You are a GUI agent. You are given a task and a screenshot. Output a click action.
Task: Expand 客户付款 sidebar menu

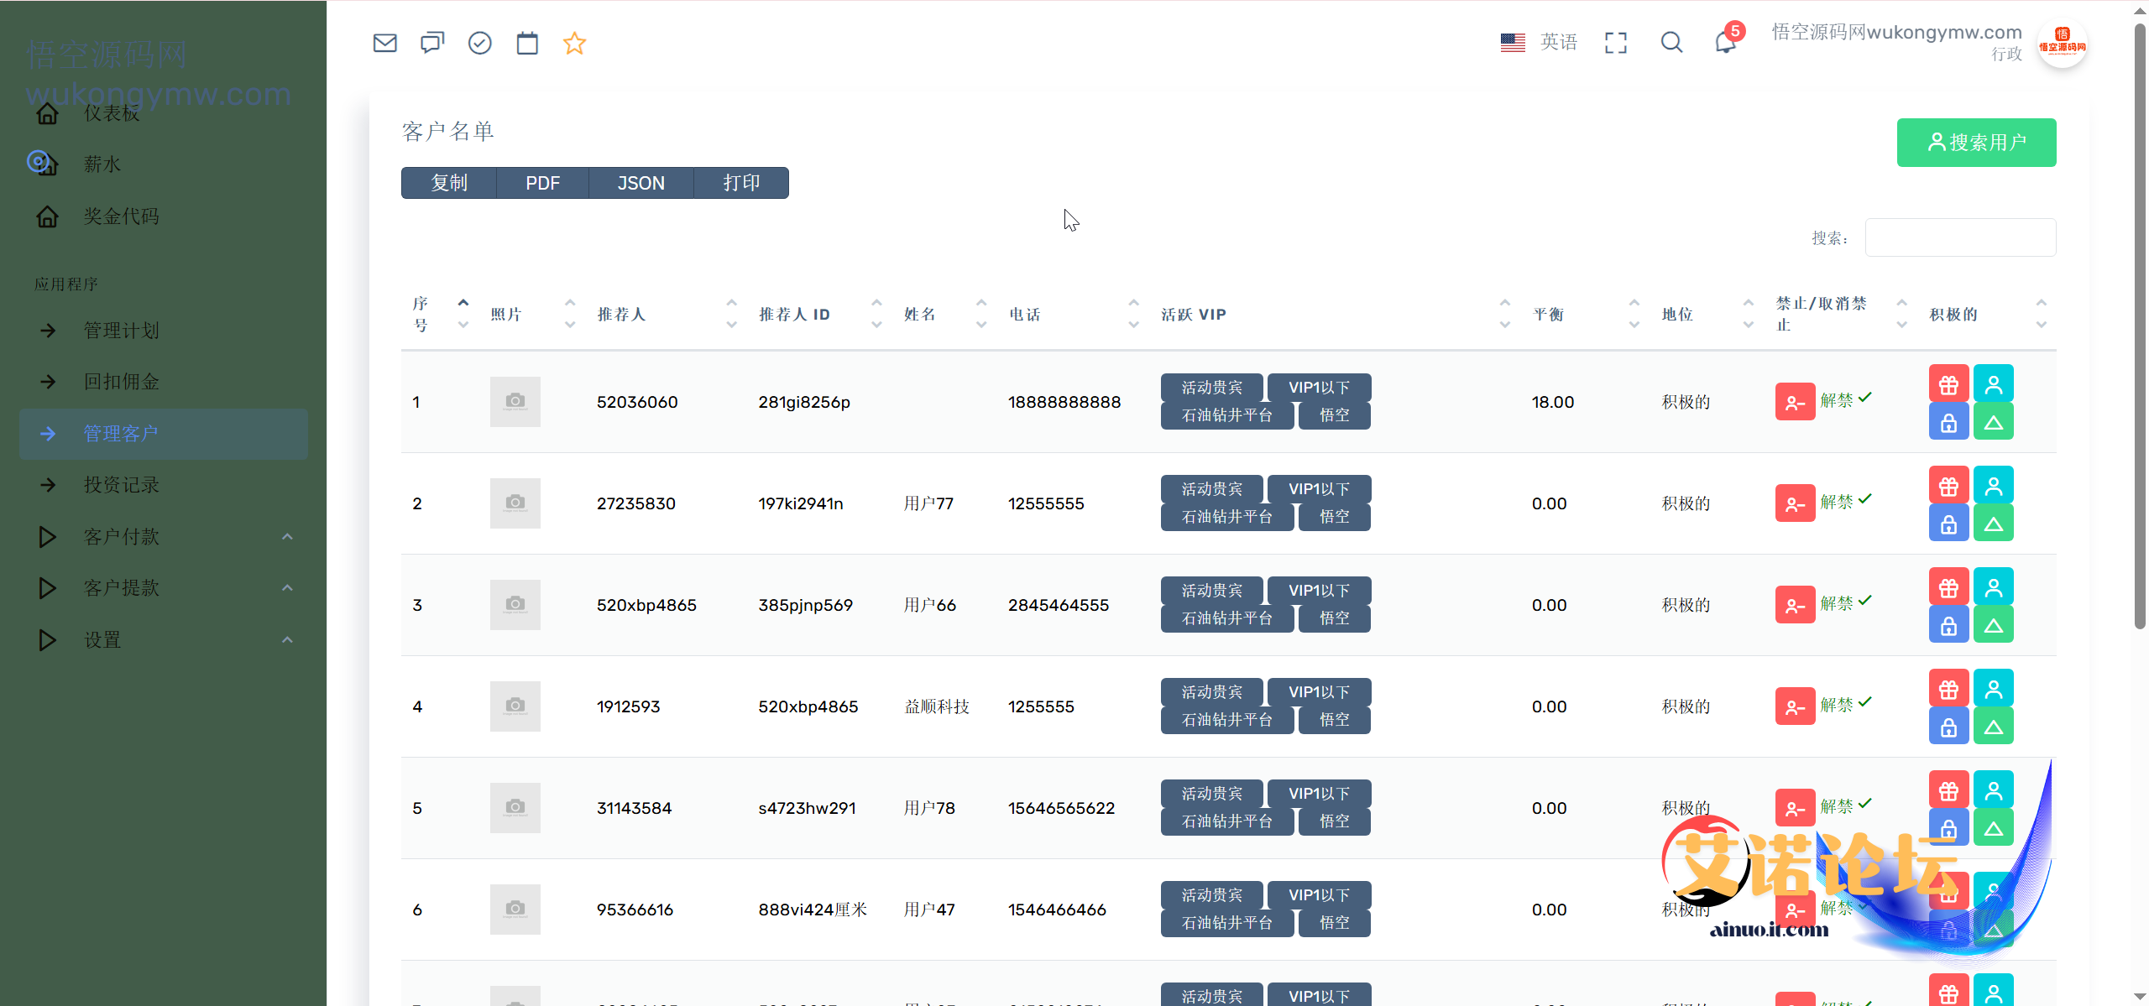pos(163,537)
